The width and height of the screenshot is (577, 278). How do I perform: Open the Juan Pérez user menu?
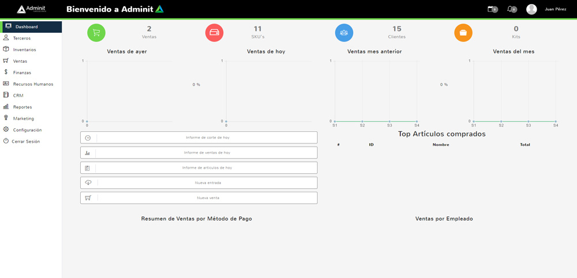[555, 9]
